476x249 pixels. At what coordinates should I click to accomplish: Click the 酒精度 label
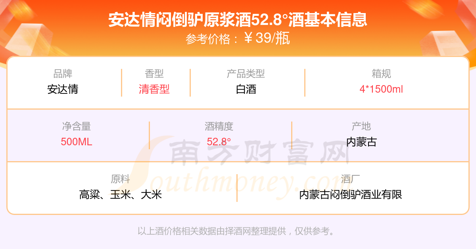click(219, 126)
